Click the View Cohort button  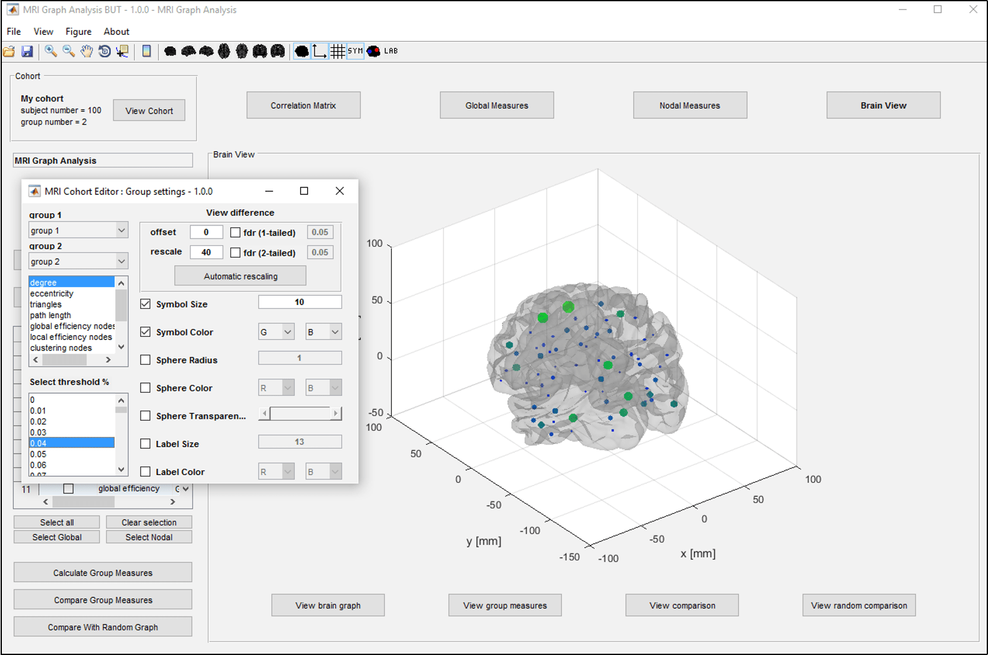(x=149, y=111)
